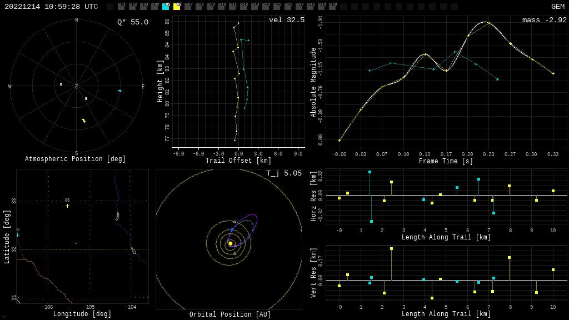Image resolution: width=569 pixels, height=320 pixels.
Task: Click the orange meteor track on map
Action: [76, 243]
